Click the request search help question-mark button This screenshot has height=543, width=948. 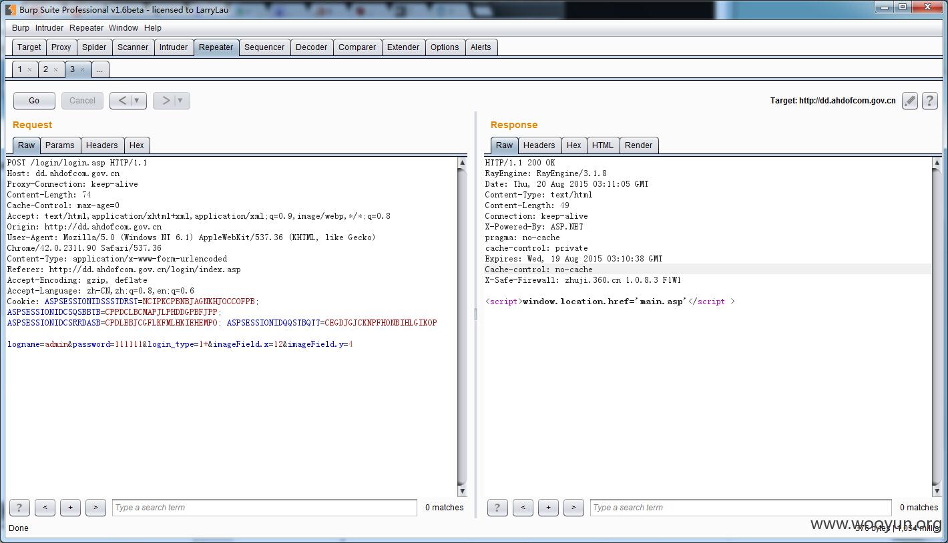19,508
